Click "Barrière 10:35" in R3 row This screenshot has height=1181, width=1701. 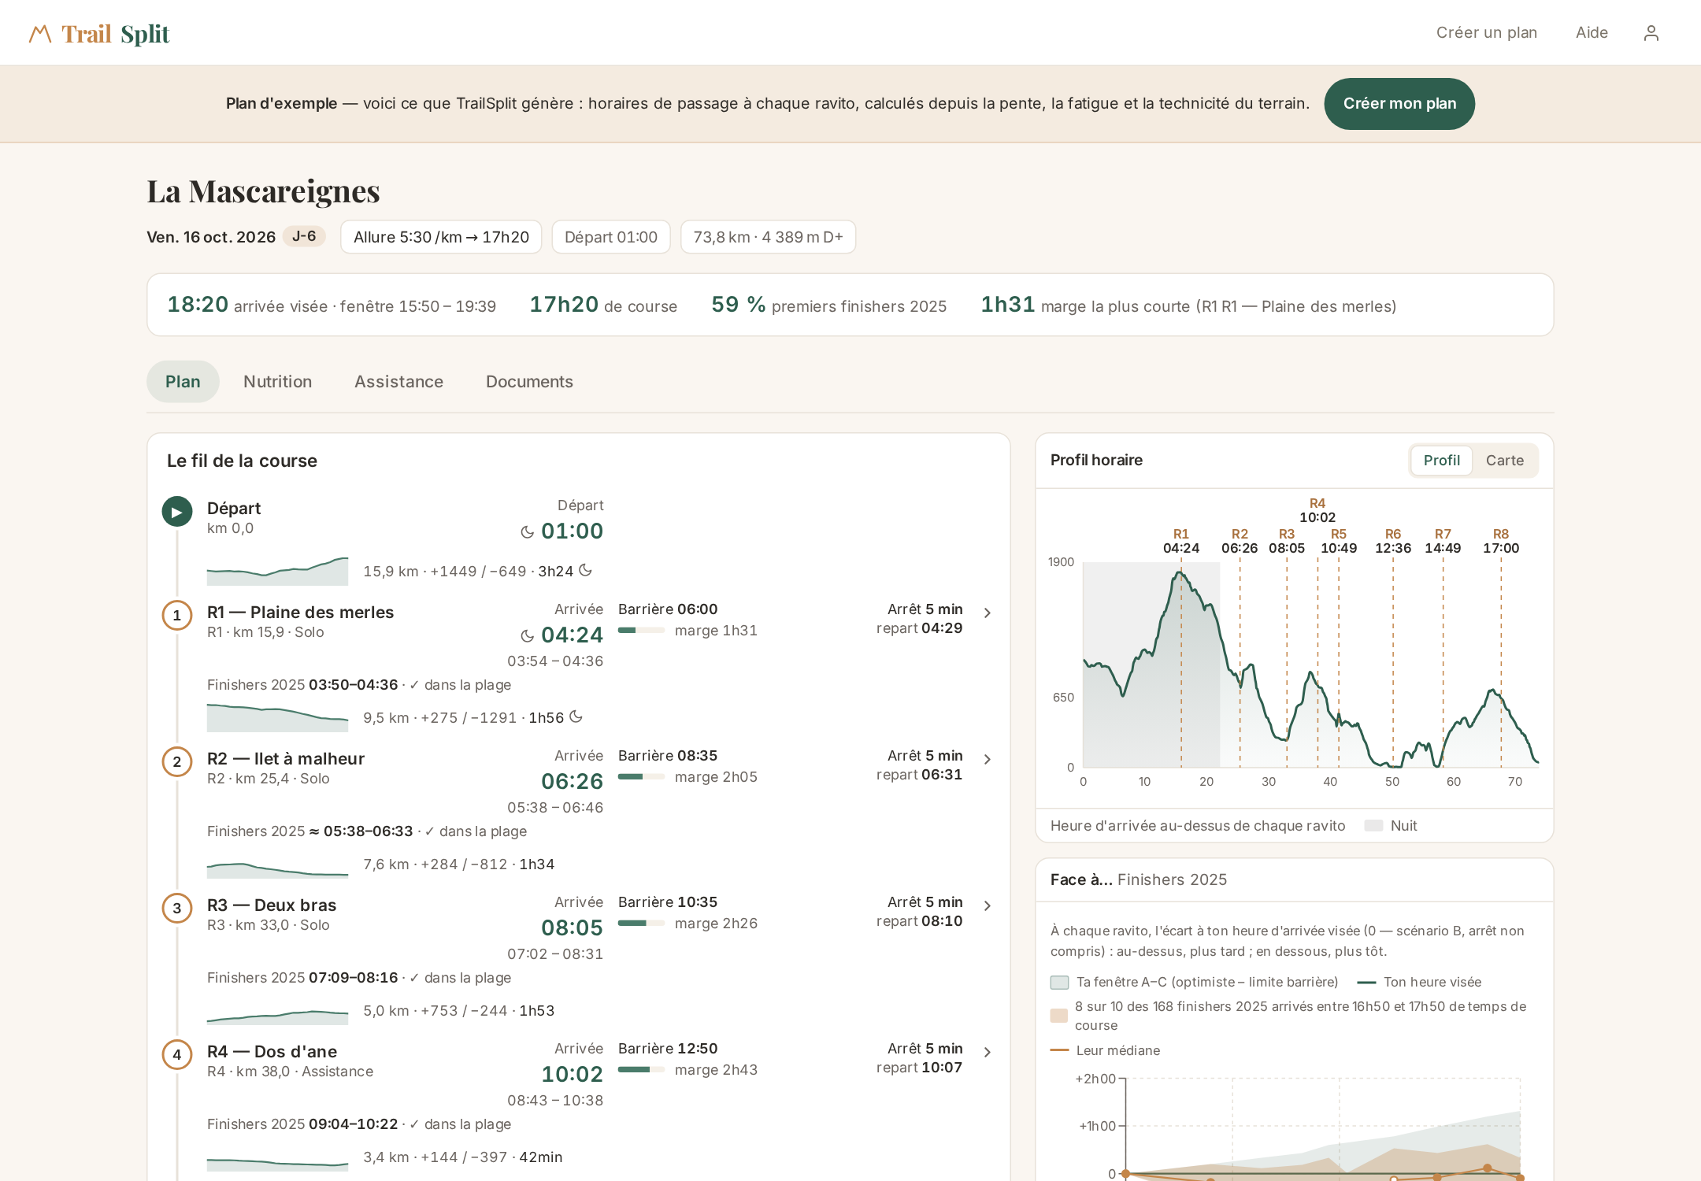pos(668,902)
